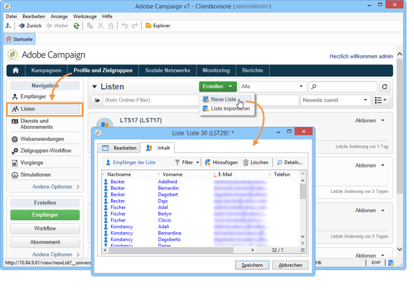Click Details... button in dialog
This screenshot has height=290, width=414.
289,163
